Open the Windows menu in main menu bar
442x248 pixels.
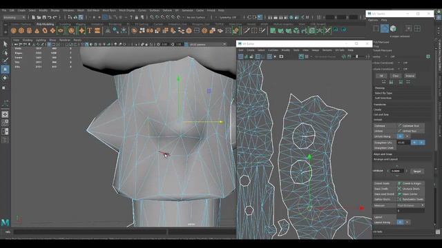coord(68,10)
